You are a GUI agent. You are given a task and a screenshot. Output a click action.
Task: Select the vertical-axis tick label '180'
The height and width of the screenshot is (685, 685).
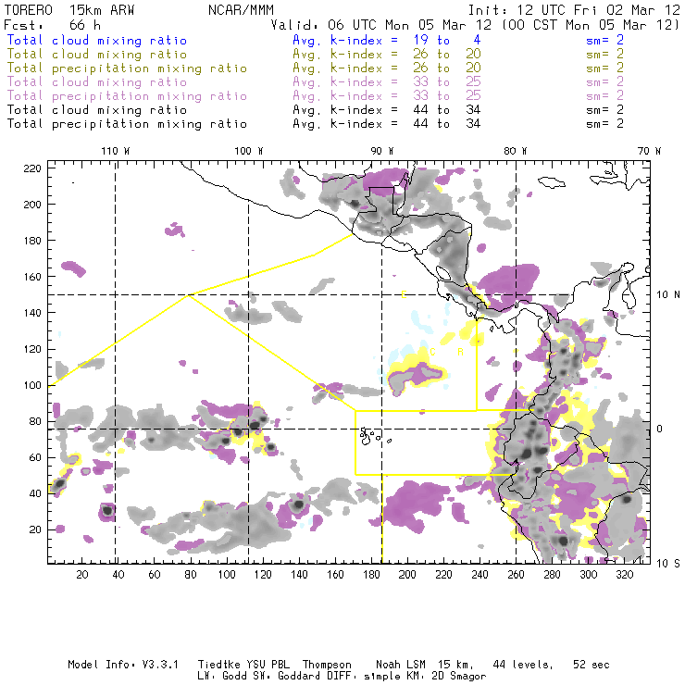32,241
